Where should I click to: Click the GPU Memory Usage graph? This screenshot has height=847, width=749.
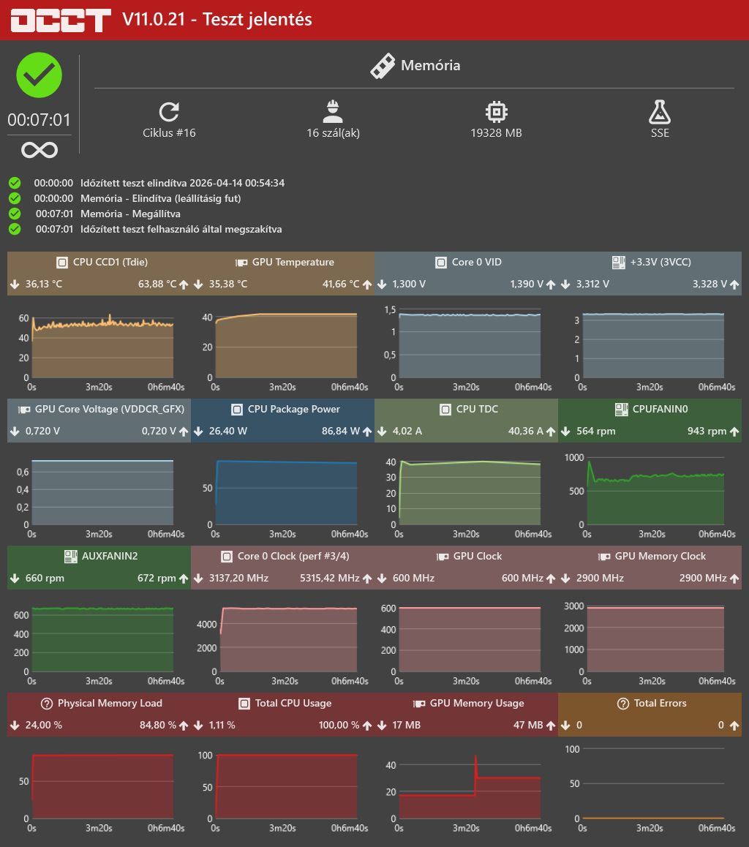(470, 786)
